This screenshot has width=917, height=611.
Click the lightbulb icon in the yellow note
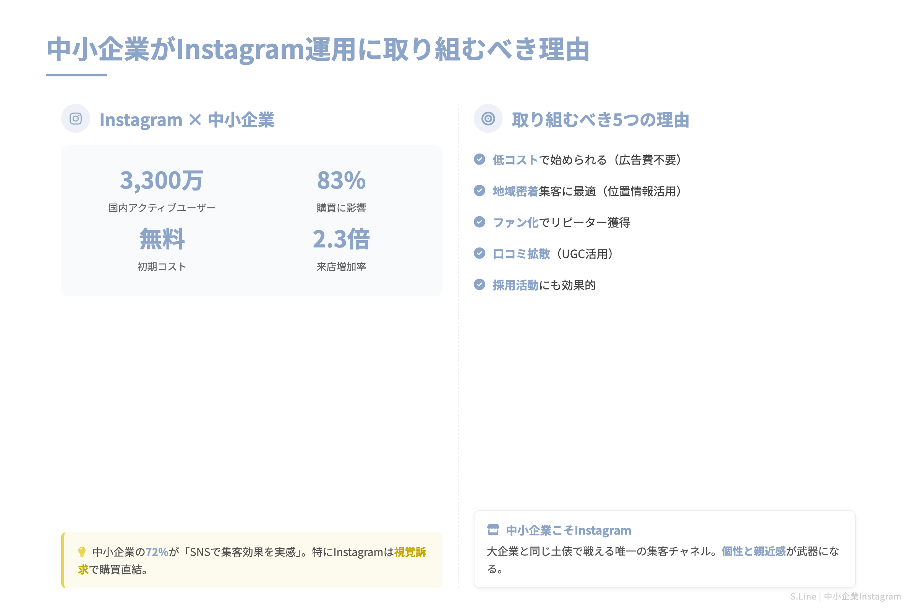pos(82,552)
